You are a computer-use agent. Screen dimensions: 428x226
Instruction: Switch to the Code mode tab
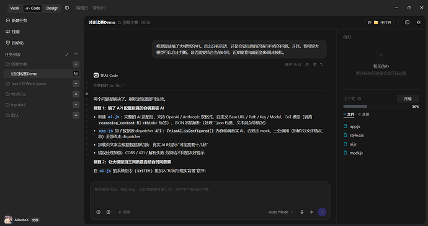(33, 8)
